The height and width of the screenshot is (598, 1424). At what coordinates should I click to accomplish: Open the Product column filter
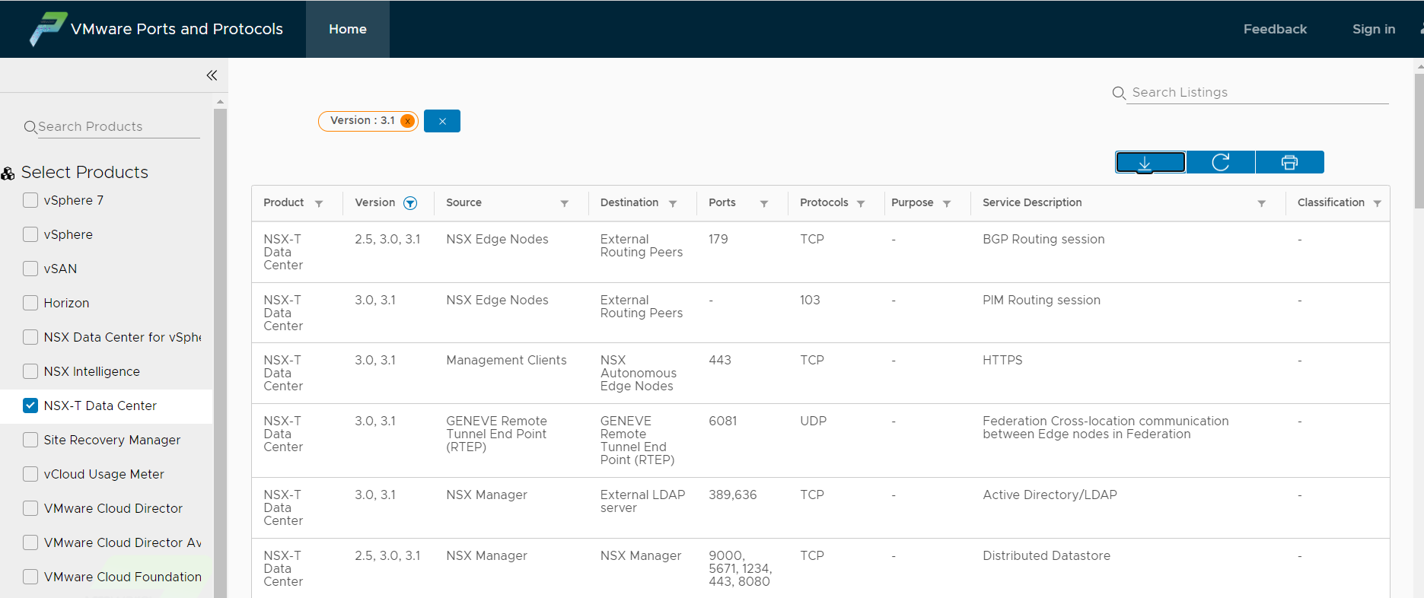click(319, 203)
